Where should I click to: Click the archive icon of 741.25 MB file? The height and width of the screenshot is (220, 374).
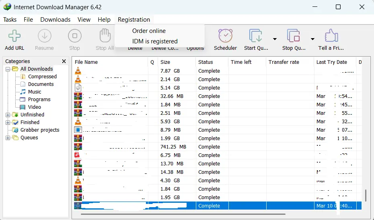78,147
